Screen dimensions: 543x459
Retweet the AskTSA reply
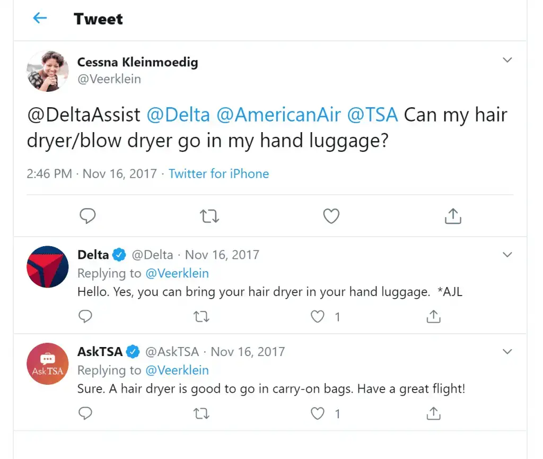coord(202,413)
